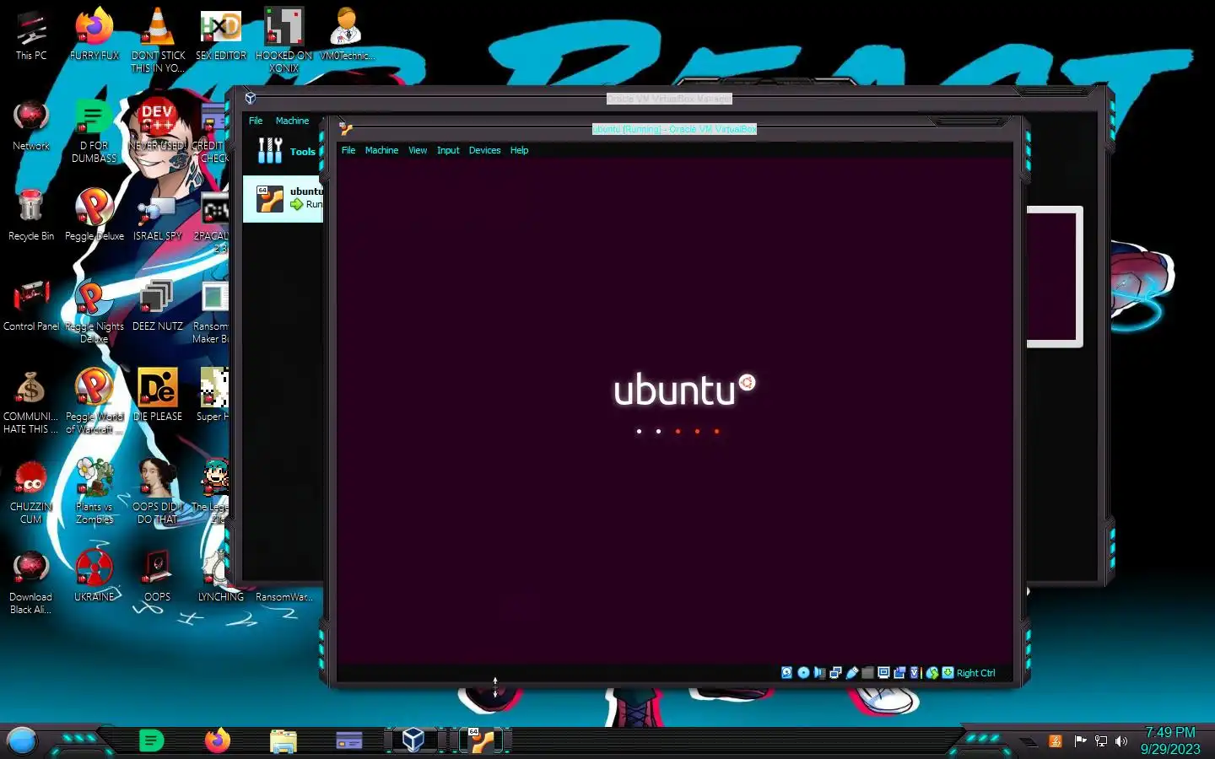
Task: Click hard disk activity status icon
Action: coord(786,673)
